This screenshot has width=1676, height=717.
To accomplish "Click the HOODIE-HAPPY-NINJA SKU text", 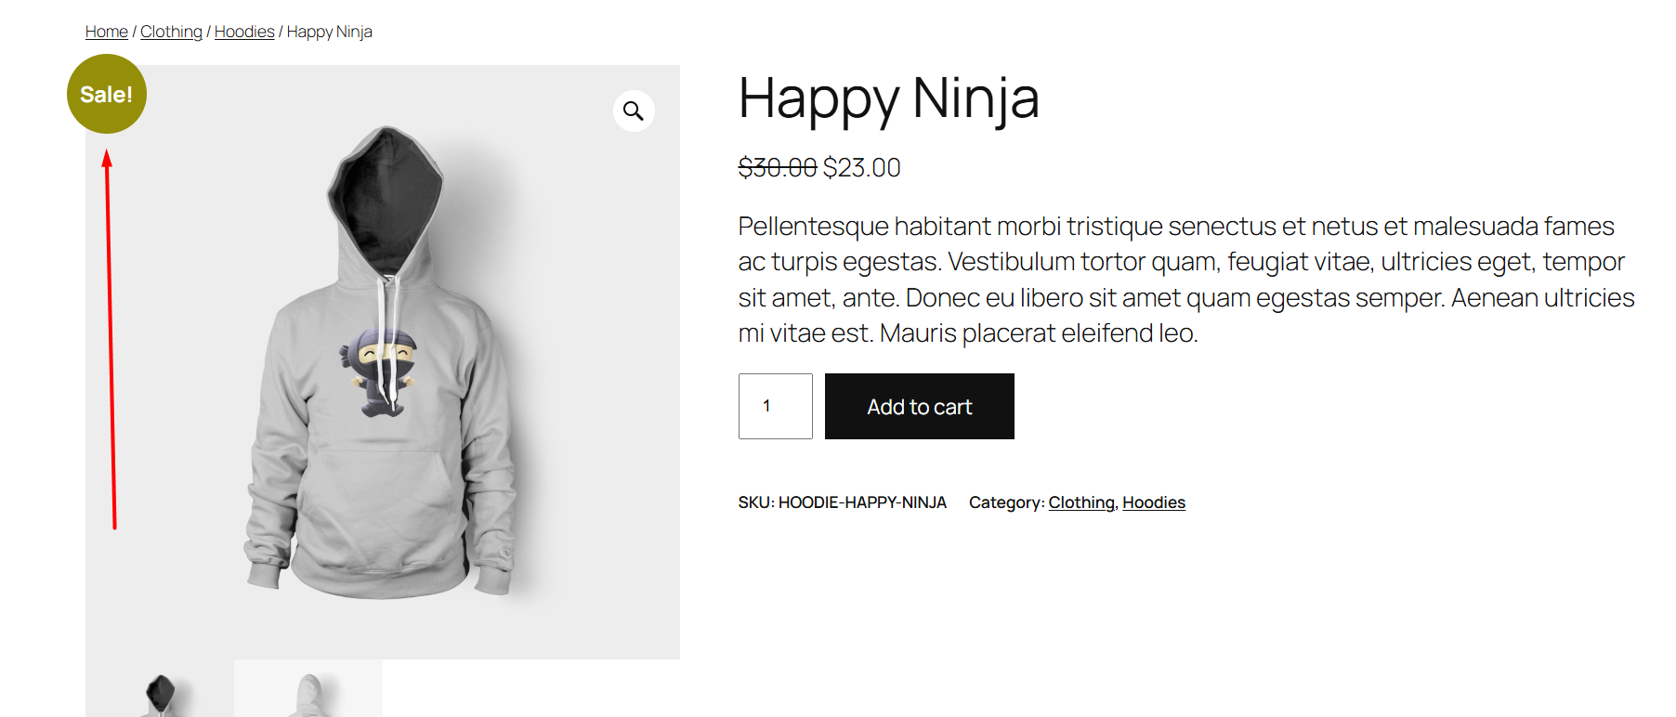I will [862, 502].
